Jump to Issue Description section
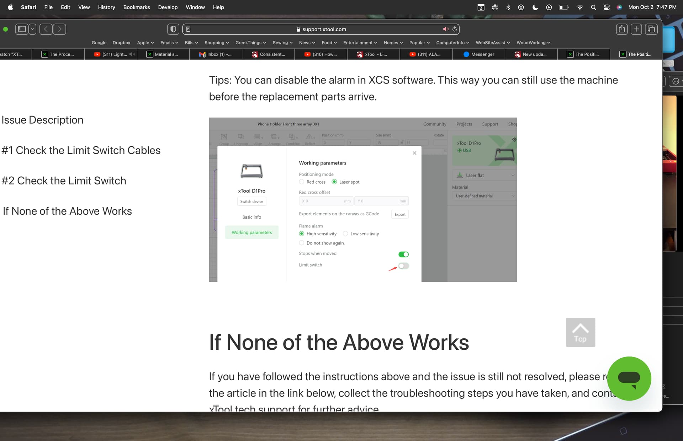This screenshot has height=441, width=683. pyautogui.click(x=42, y=120)
